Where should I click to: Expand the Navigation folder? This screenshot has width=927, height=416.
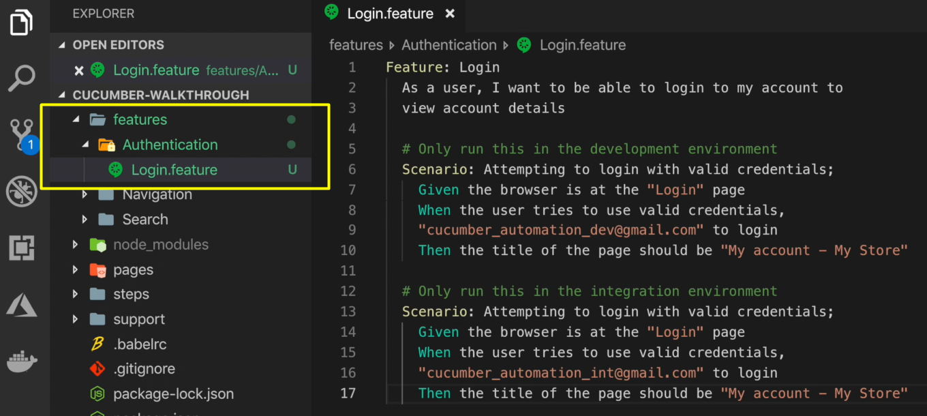(85, 195)
